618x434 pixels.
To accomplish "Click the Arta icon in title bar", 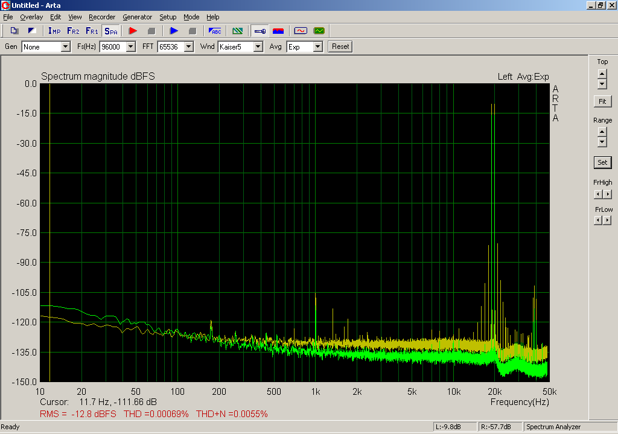I will coord(5,5).
